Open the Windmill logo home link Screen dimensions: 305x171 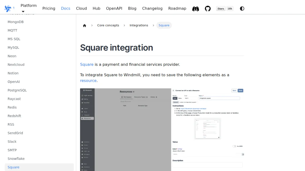tap(9, 8)
